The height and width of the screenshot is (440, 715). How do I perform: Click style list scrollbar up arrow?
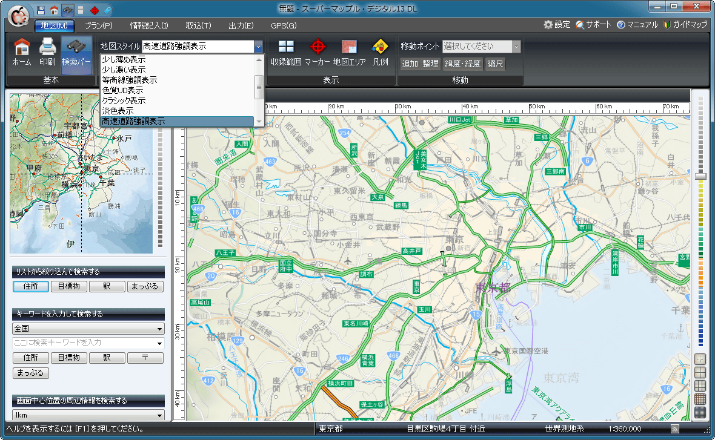click(x=259, y=59)
